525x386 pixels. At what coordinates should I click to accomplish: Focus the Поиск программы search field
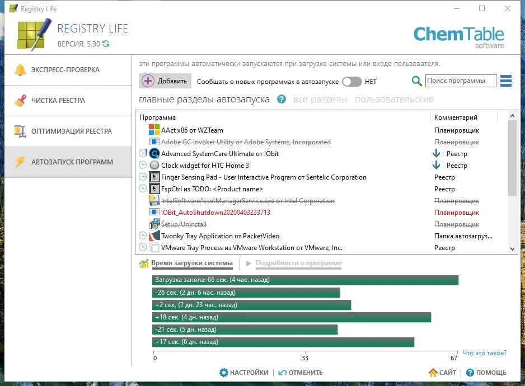click(461, 81)
